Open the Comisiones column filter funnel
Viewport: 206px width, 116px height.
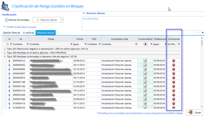[179, 44]
